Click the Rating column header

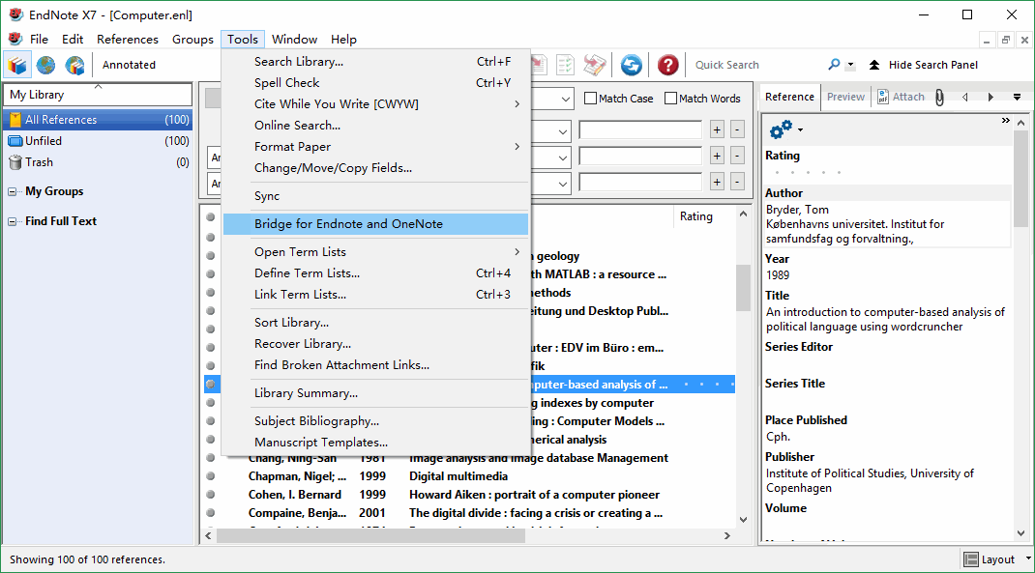(x=701, y=216)
